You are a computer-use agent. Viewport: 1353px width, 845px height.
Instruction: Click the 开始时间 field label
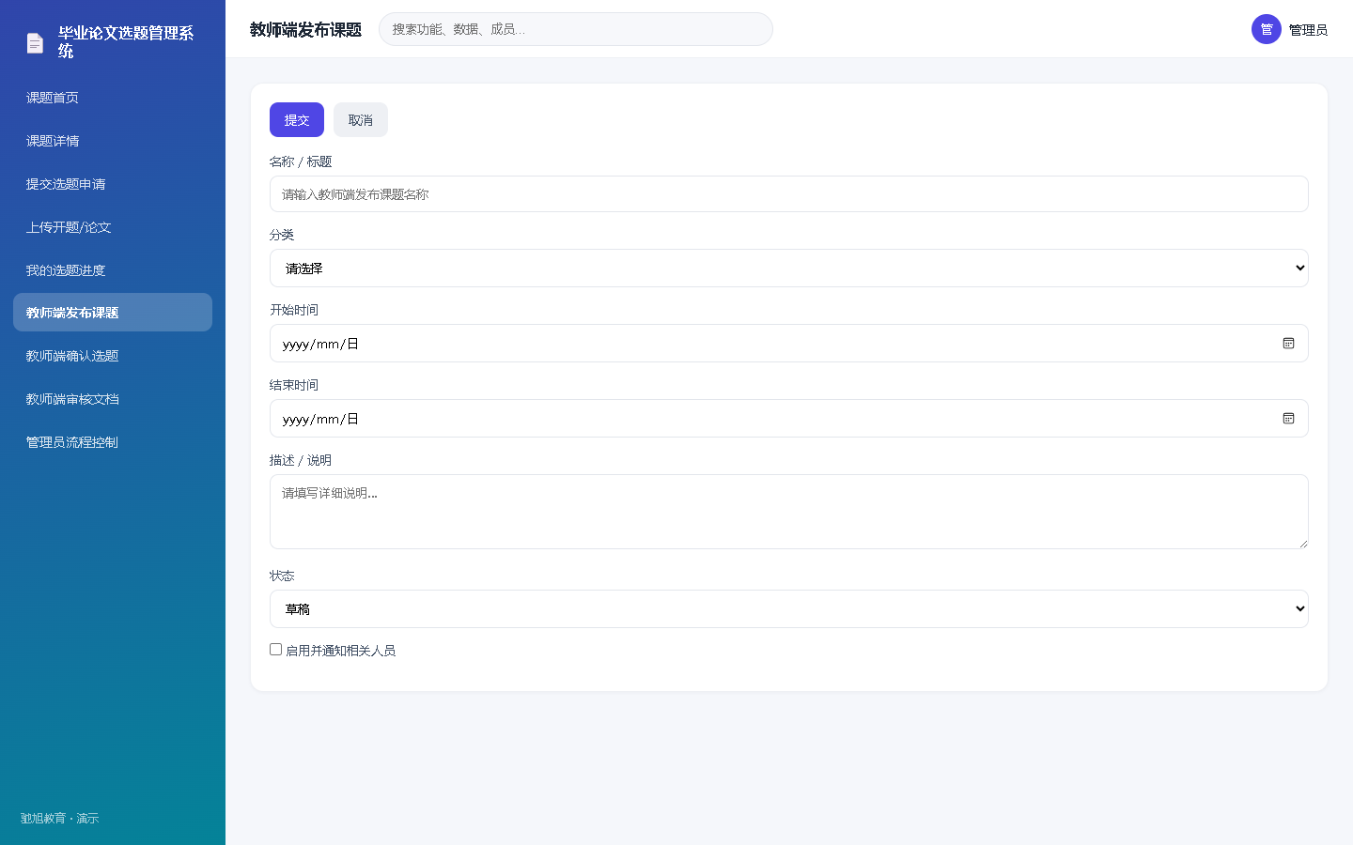point(294,310)
